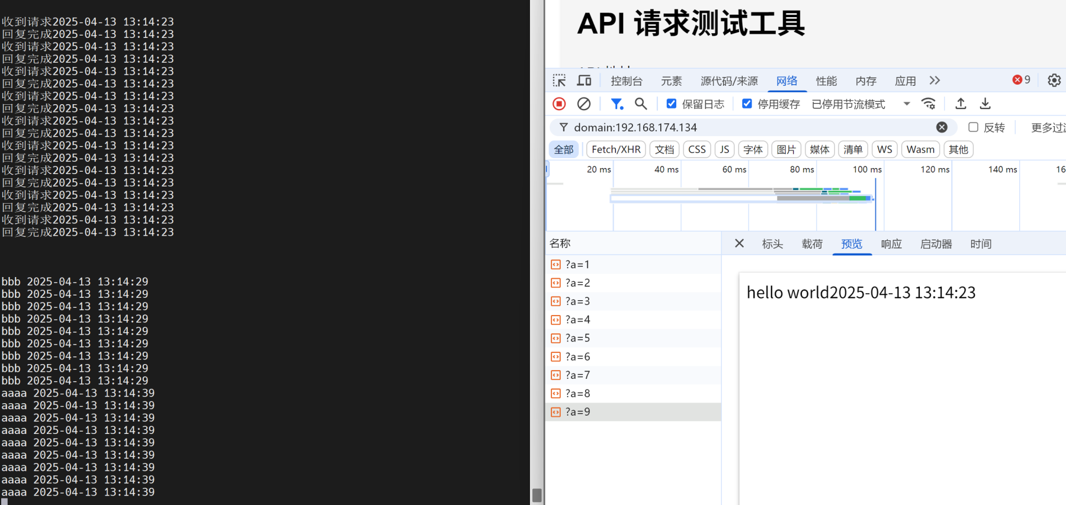Select the All filter type button
This screenshot has height=505, width=1066.
coord(564,150)
